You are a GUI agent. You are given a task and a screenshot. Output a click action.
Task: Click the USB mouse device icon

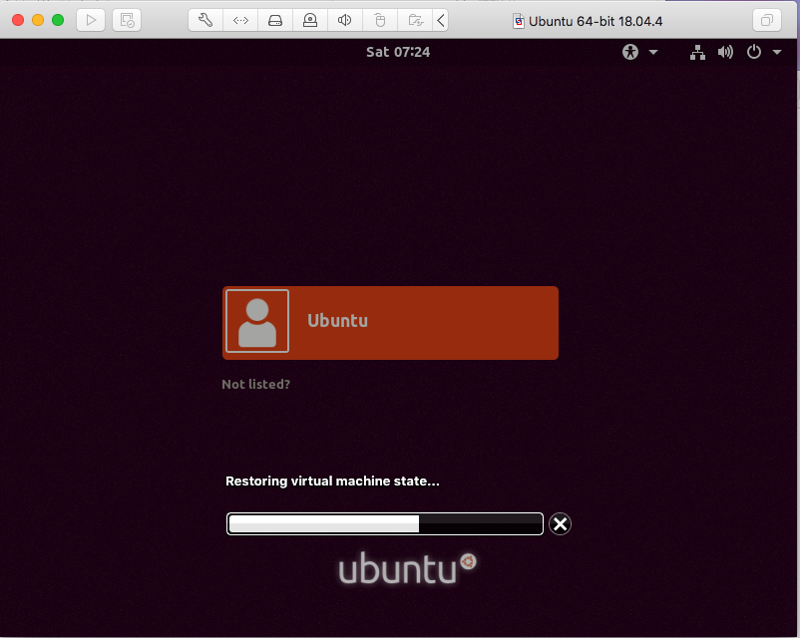380,20
